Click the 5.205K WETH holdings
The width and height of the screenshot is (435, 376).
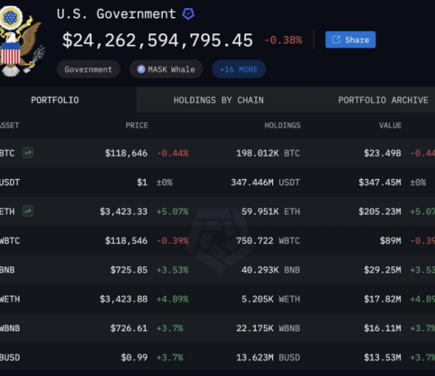[270, 299]
